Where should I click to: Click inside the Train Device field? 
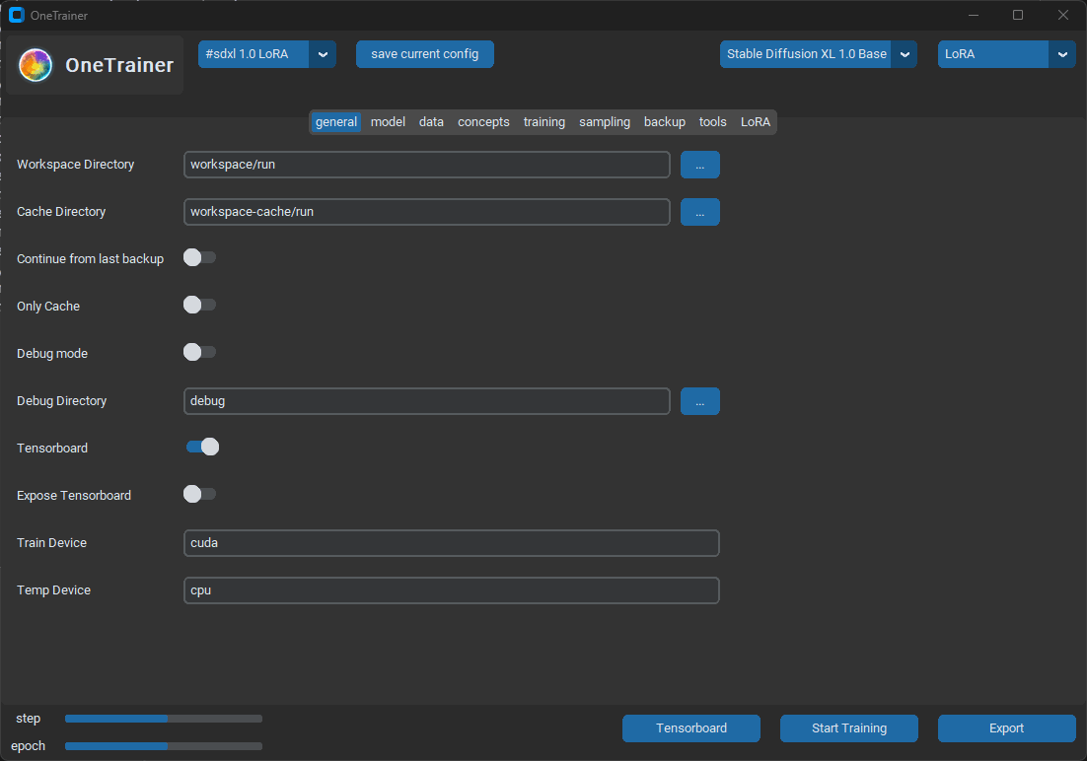451,543
